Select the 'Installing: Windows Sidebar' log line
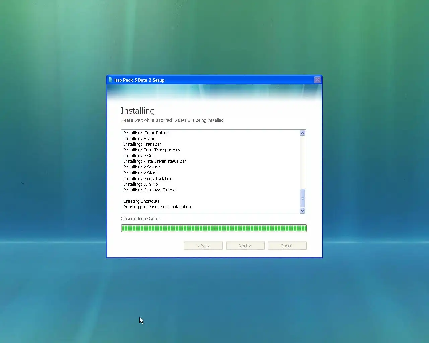This screenshot has width=429, height=343. point(150,190)
